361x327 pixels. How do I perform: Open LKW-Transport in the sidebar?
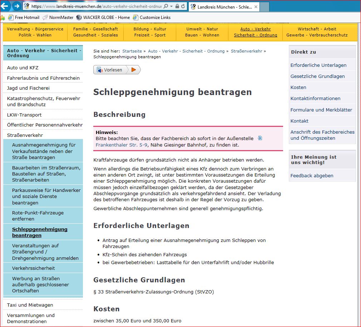(24, 115)
